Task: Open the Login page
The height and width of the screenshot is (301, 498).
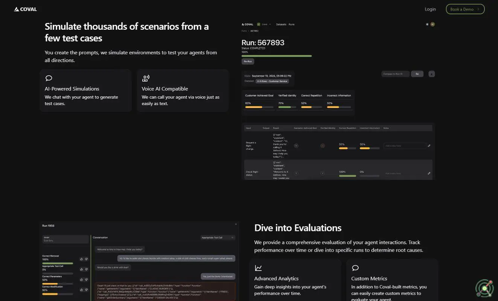Action: pos(430,9)
